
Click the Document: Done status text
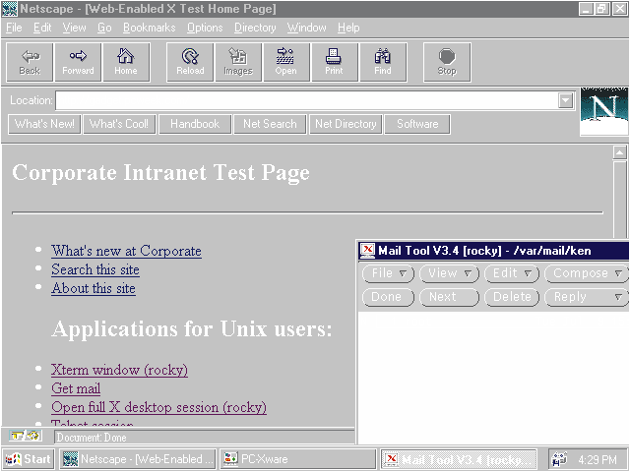click(92, 437)
